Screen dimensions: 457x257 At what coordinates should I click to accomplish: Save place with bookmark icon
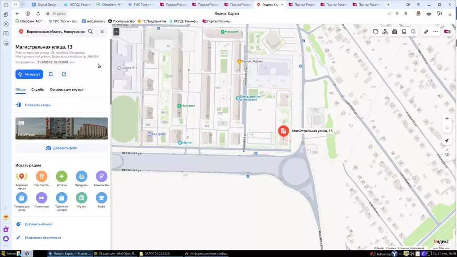[x=51, y=74]
